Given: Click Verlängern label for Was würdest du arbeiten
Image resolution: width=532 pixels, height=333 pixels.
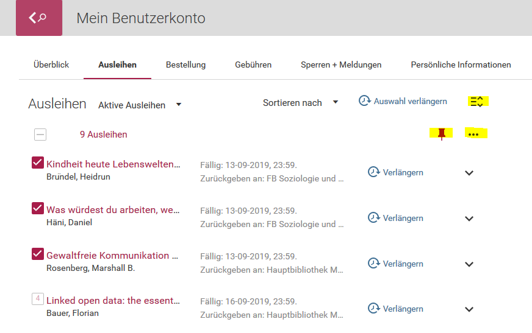Looking at the screenshot, I should 403,218.
